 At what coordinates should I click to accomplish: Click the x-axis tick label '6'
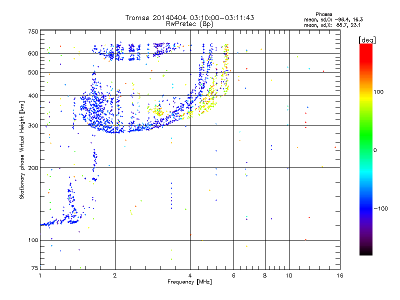coord(233,275)
